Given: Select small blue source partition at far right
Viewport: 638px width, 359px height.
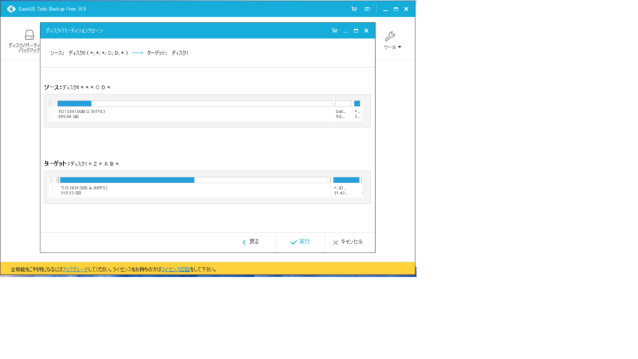Looking at the screenshot, I should 357,103.
